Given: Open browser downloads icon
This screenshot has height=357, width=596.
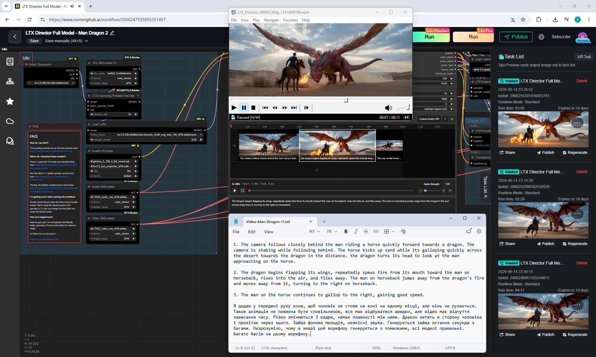Looking at the screenshot, I should coord(555,20).
